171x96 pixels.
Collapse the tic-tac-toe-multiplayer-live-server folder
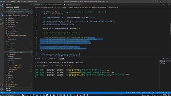pos(16,35)
